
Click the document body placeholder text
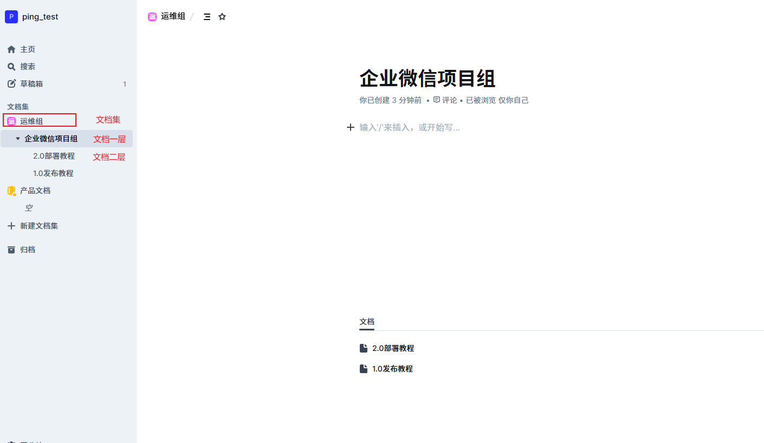click(x=410, y=127)
